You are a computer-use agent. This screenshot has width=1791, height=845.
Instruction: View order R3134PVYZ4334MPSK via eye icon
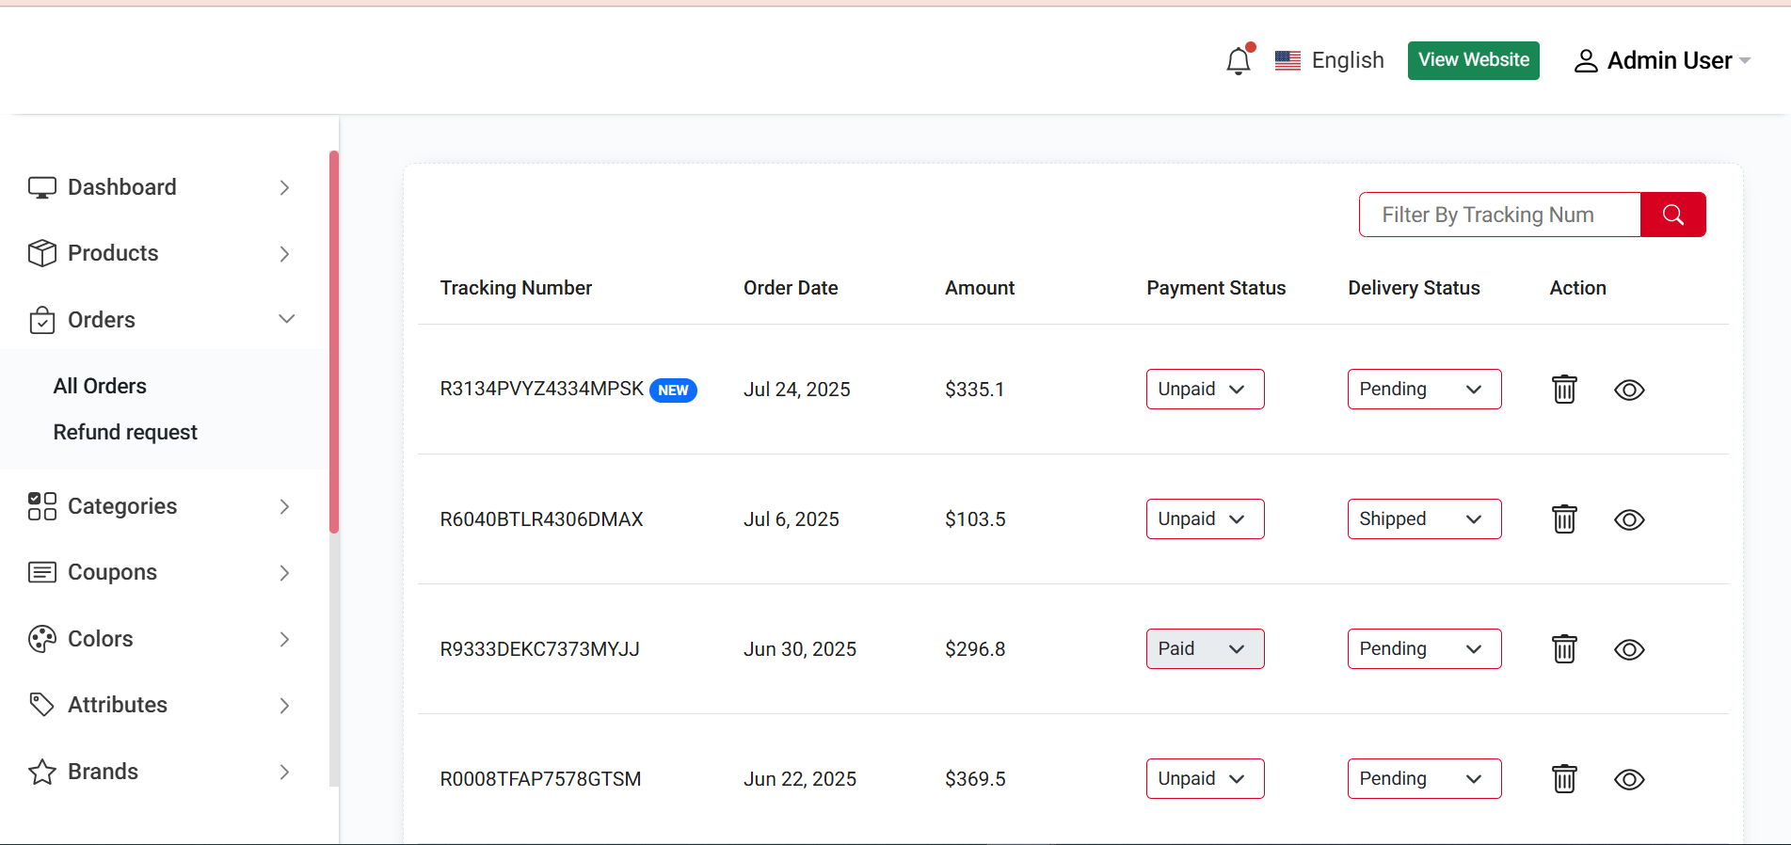tap(1629, 390)
